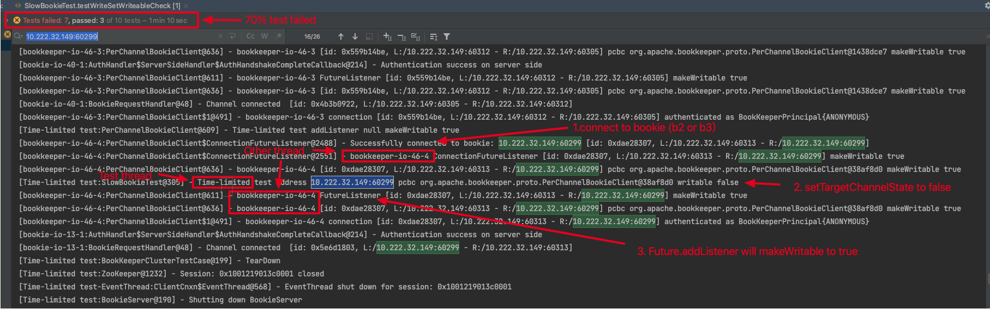Open search history magnifier dropdown
Image resolution: width=990 pixels, height=309 pixels.
(x=19, y=36)
